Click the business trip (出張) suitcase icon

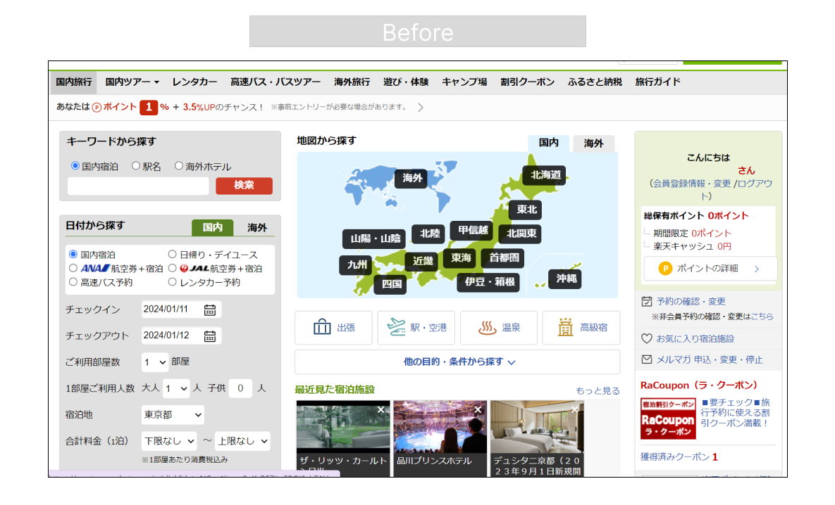[322, 328]
